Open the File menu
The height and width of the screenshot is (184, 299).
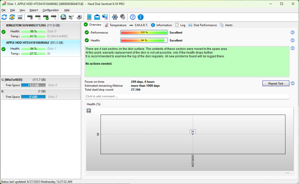[x=3, y=10]
